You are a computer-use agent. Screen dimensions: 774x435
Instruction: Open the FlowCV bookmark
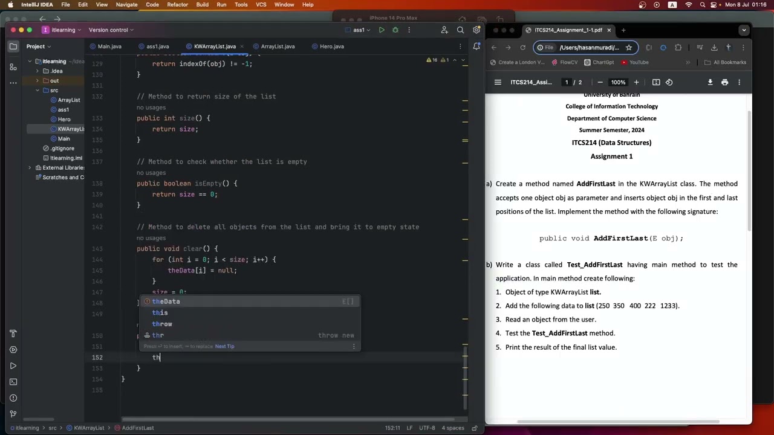pyautogui.click(x=564, y=62)
